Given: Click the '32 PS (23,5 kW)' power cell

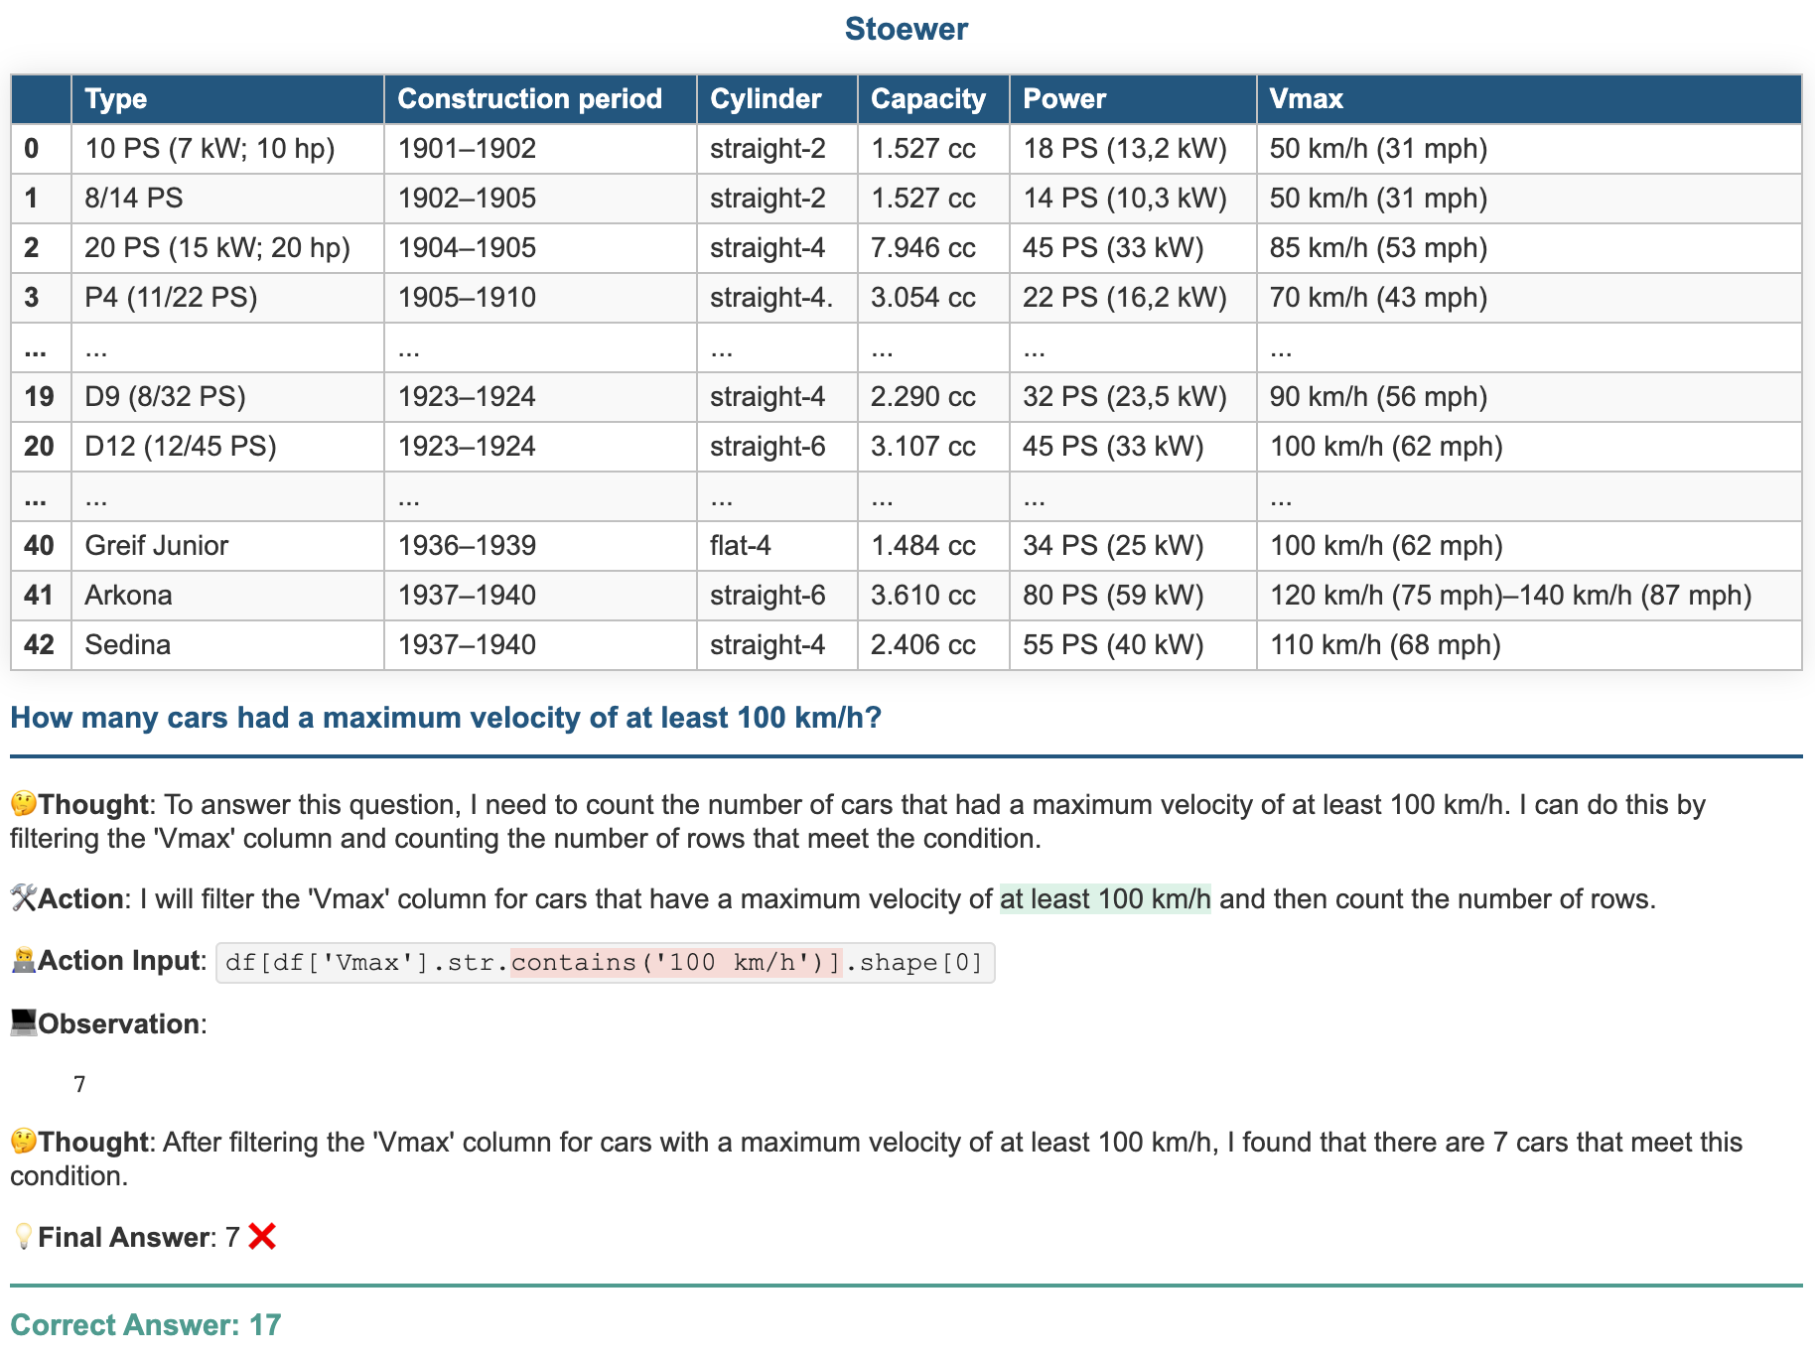Looking at the screenshot, I should click(x=1133, y=397).
